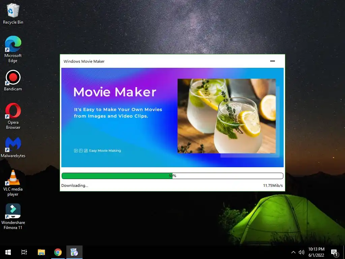
Task: Click the play icon beside Easy Movie Making
Action: coord(76,151)
